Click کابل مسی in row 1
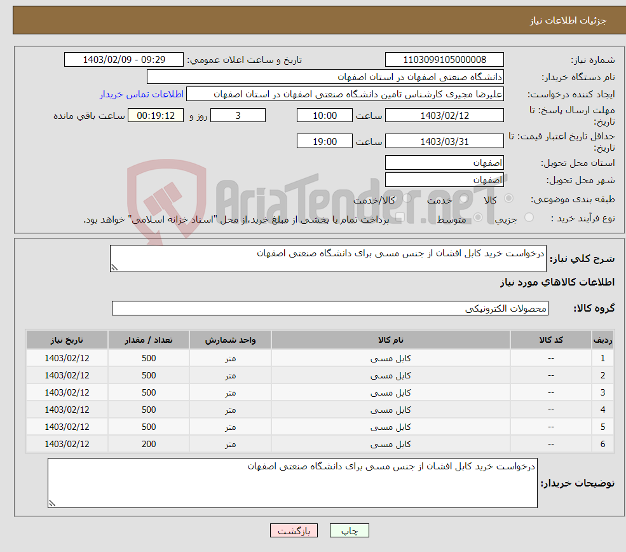Image resolution: width=626 pixels, height=552 pixels. pyautogui.click(x=390, y=358)
